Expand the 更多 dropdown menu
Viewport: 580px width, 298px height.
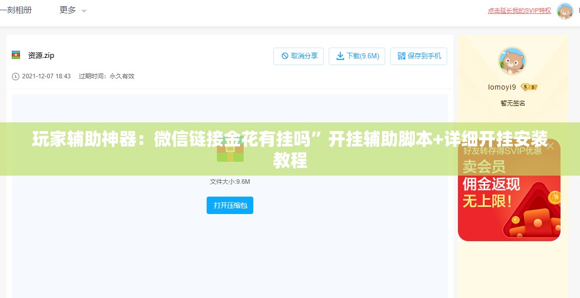point(73,10)
